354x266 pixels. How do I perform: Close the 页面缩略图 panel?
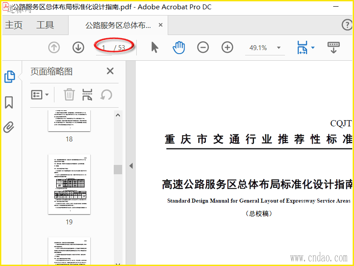click(110, 71)
